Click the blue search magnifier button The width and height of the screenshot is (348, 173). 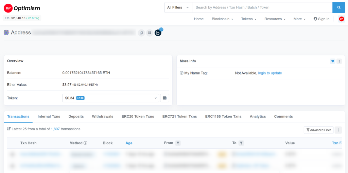tap(338, 7)
